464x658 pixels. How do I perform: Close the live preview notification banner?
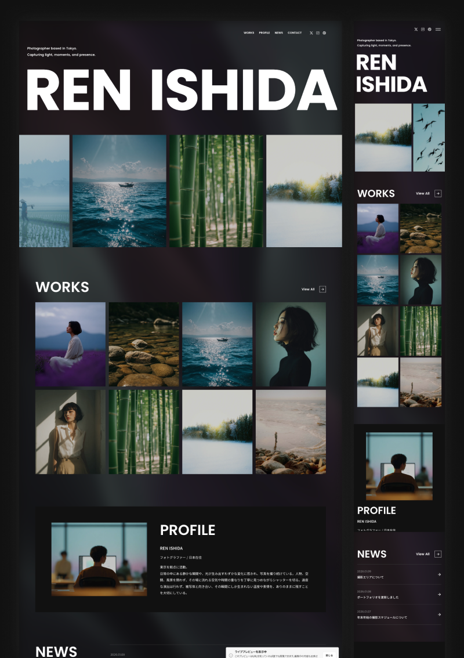pyautogui.click(x=329, y=655)
